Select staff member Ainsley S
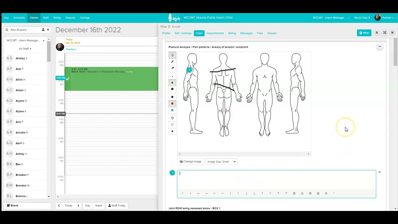The width and height of the screenshot is (398, 224). [x=21, y=58]
